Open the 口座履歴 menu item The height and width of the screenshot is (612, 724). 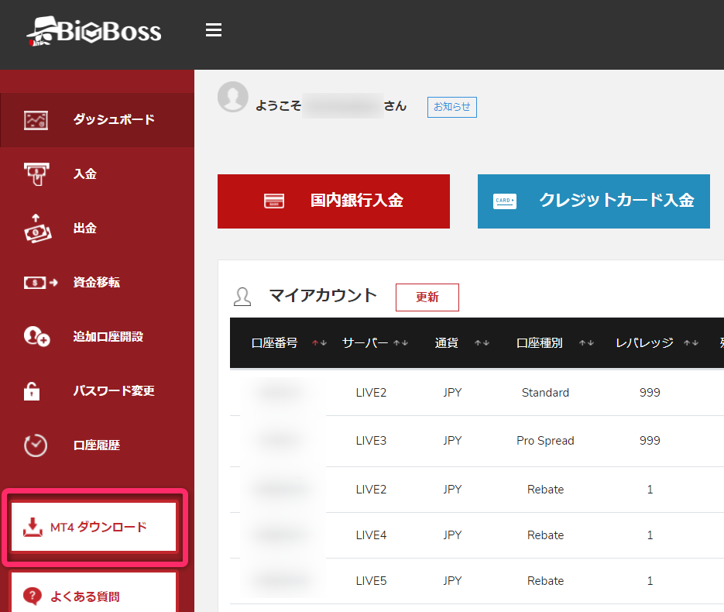coord(97,445)
